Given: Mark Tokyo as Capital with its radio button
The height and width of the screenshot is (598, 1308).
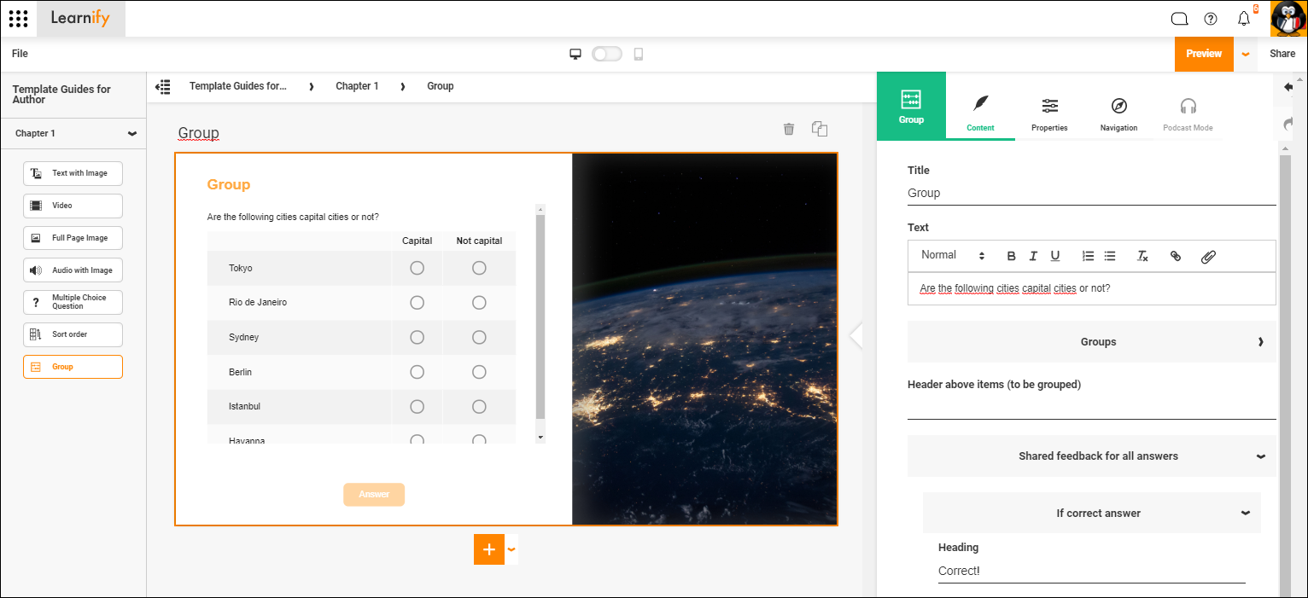Looking at the screenshot, I should tap(417, 267).
